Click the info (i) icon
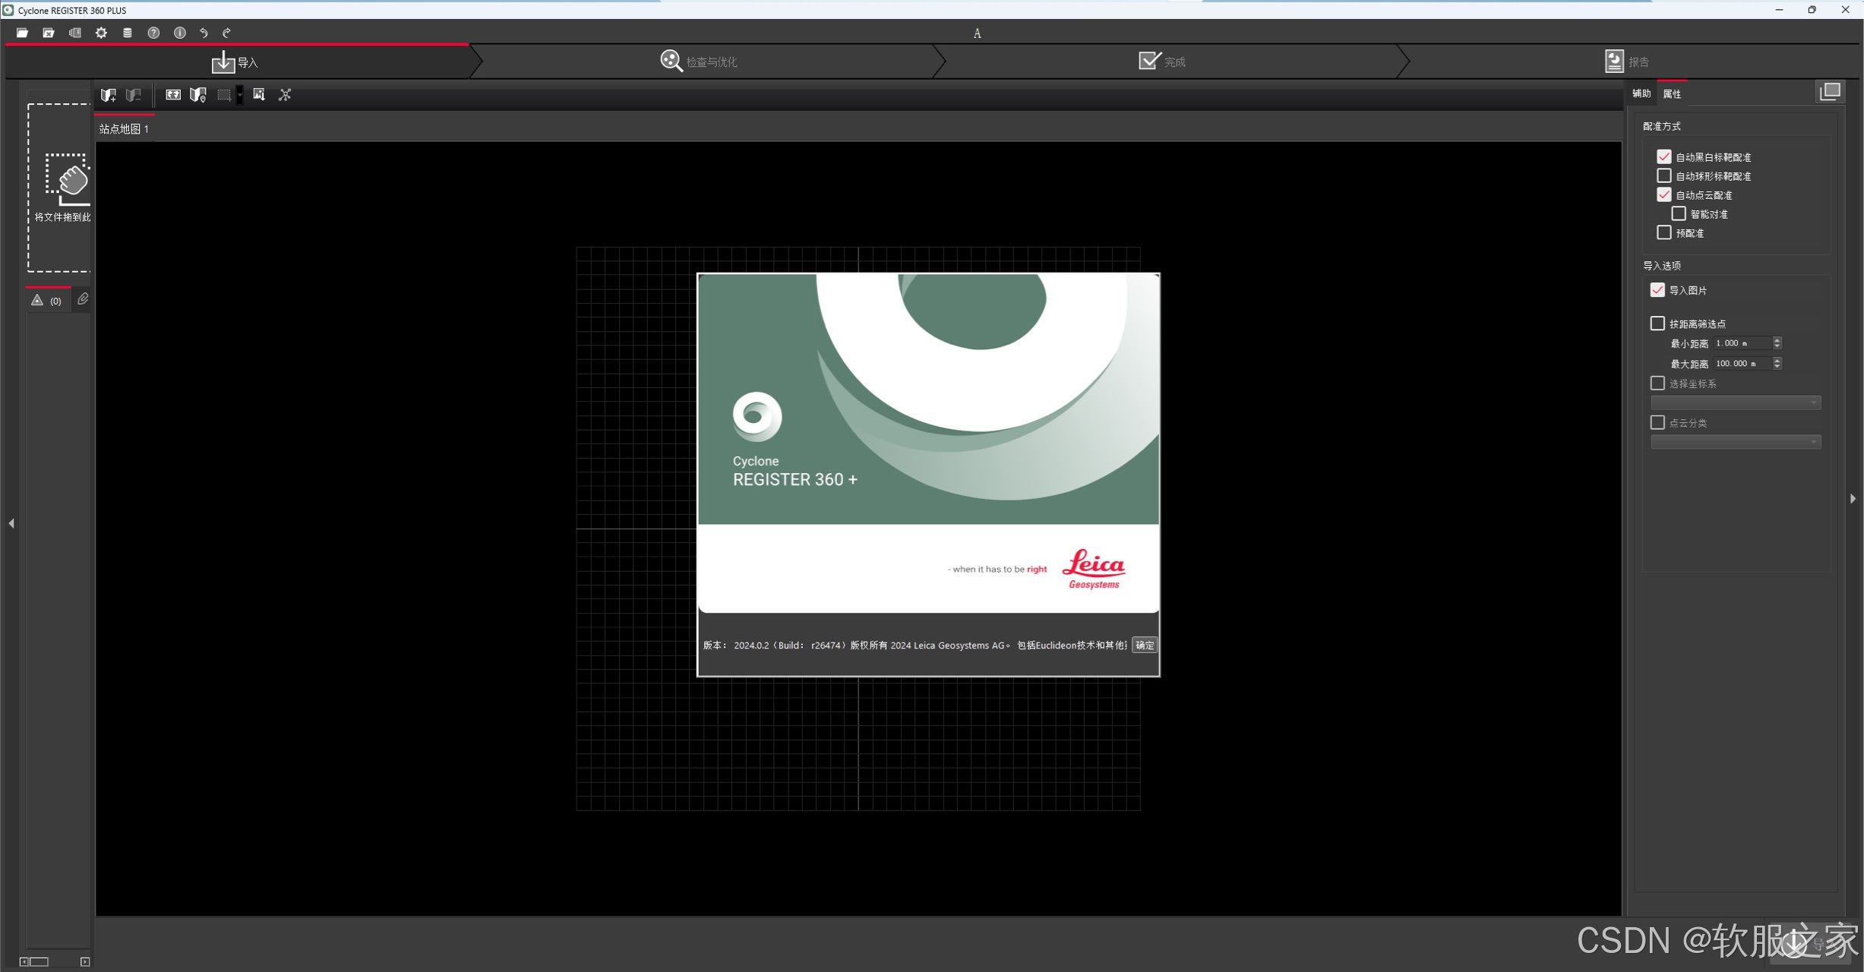Image resolution: width=1864 pixels, height=972 pixels. 180,33
